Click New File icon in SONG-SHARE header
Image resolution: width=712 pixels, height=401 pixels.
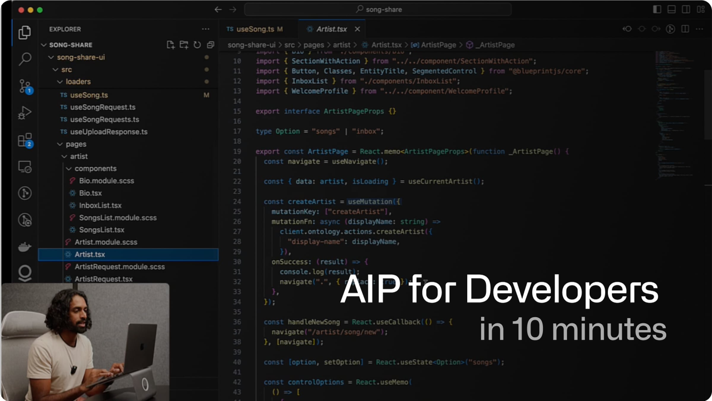coord(171,45)
